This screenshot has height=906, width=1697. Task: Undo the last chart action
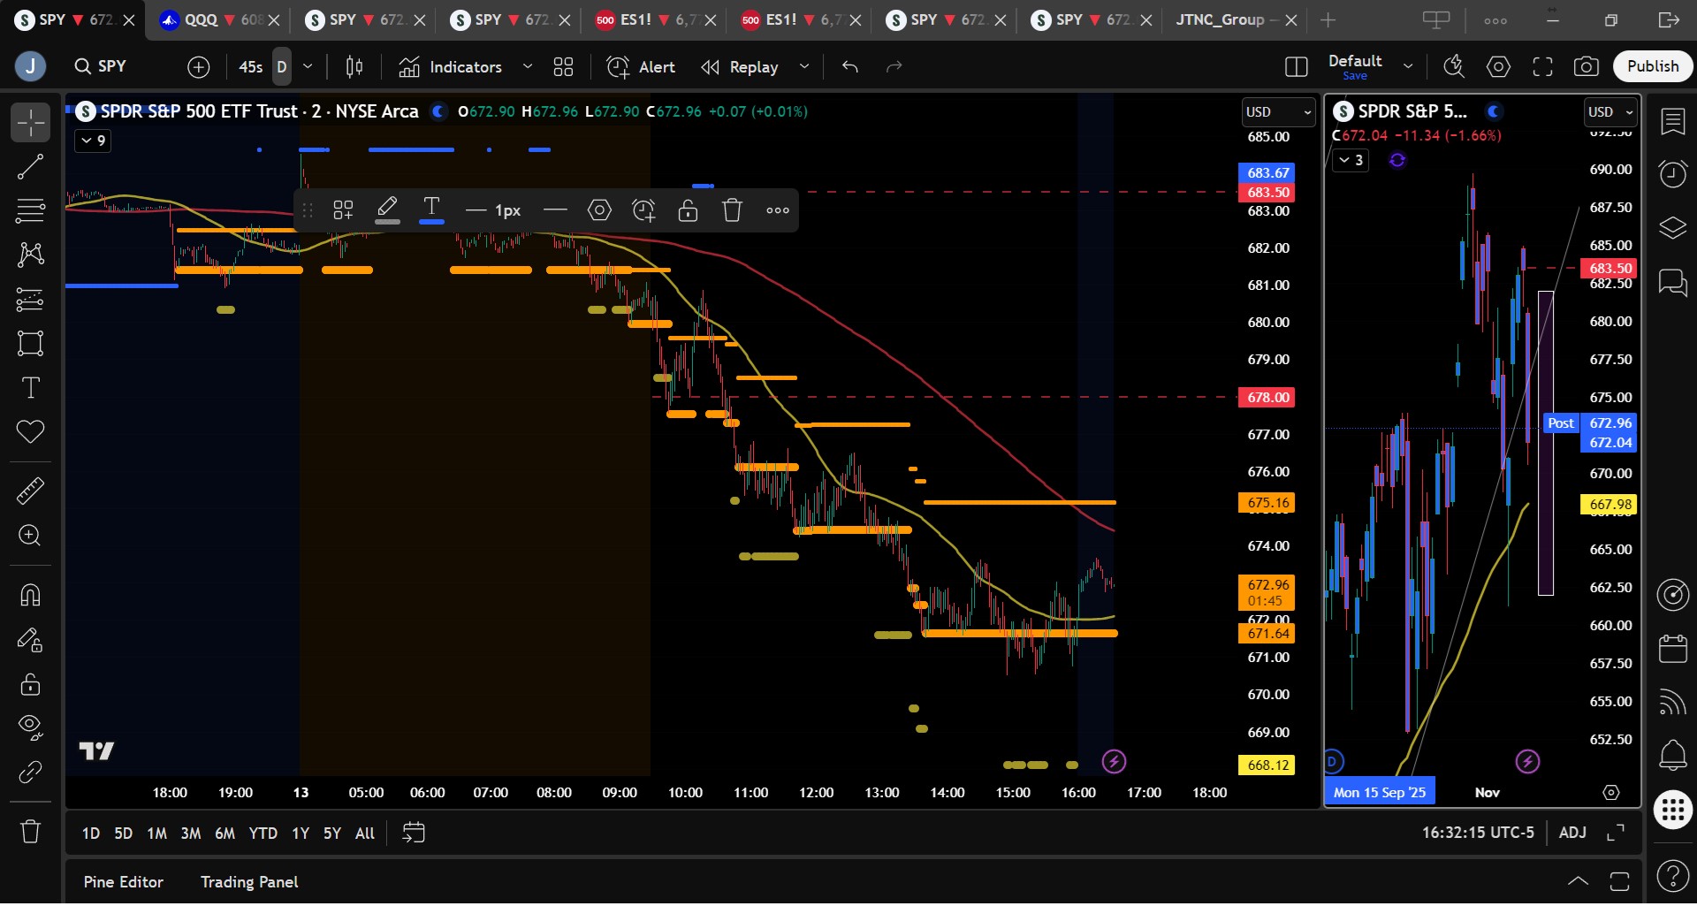tap(850, 66)
